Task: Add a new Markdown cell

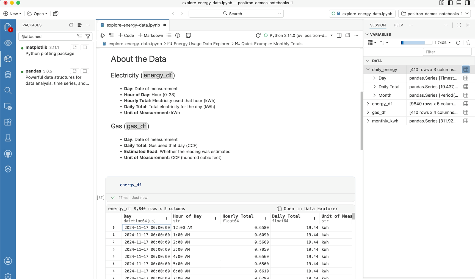Action: [150, 35]
